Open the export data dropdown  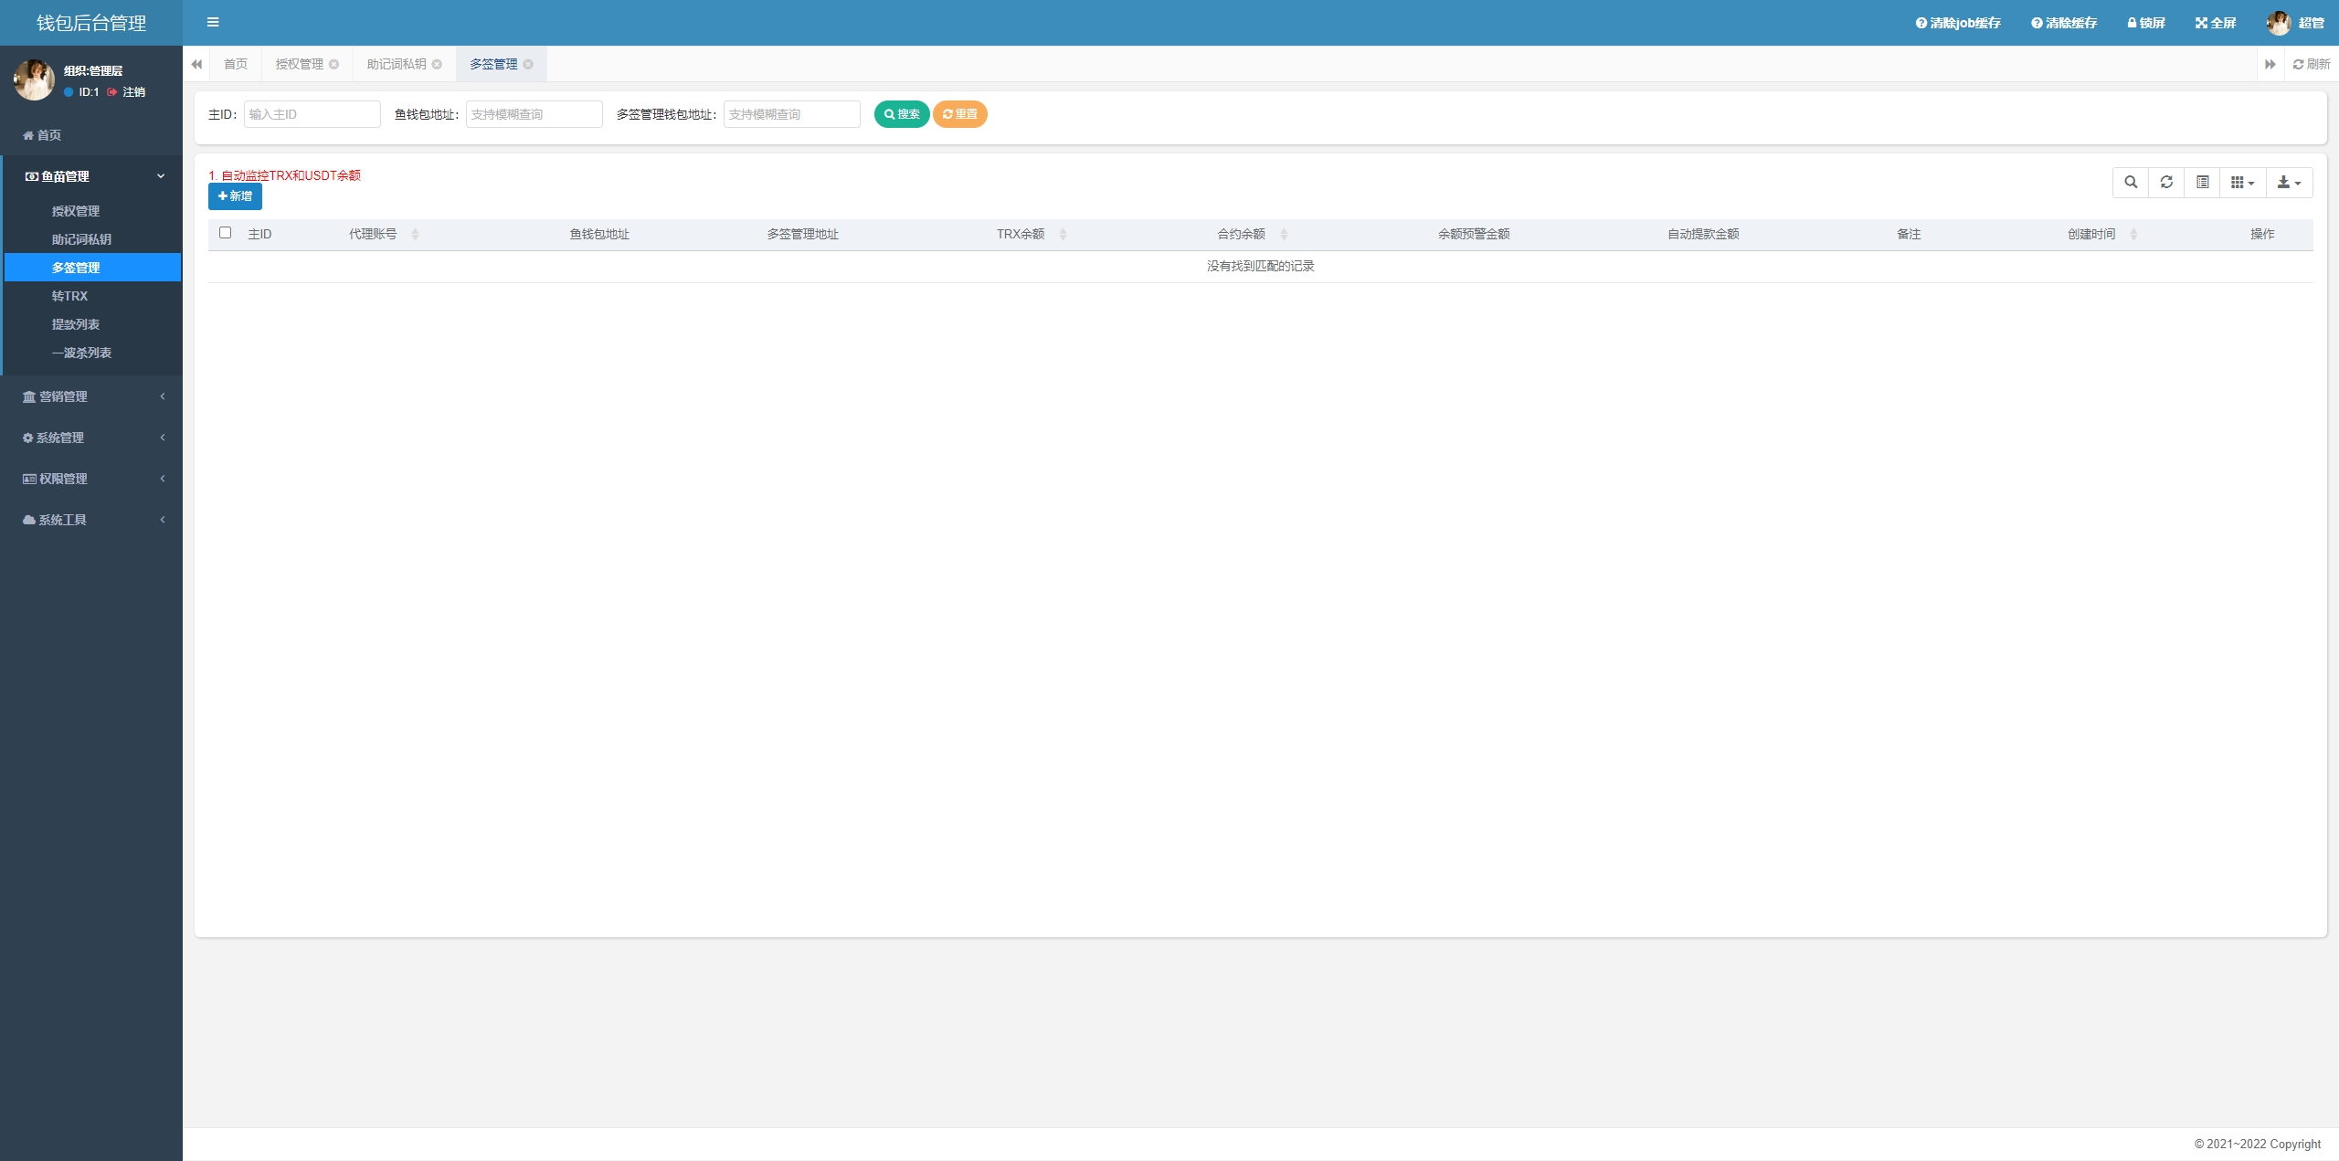(x=2289, y=183)
